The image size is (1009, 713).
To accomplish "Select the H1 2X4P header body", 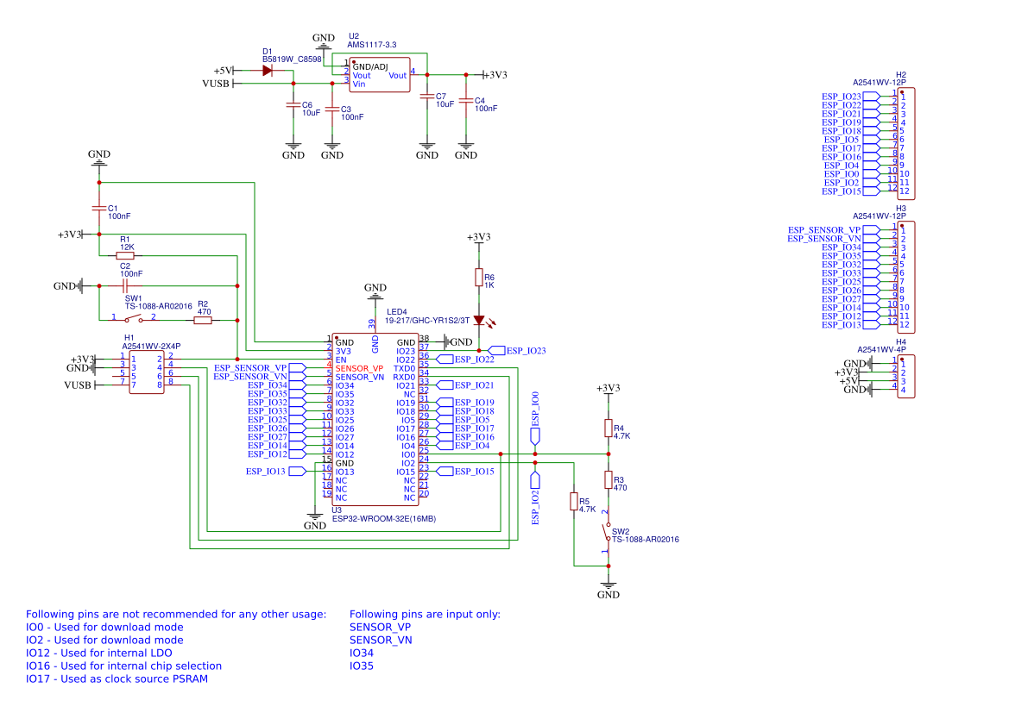I will 147,372.
